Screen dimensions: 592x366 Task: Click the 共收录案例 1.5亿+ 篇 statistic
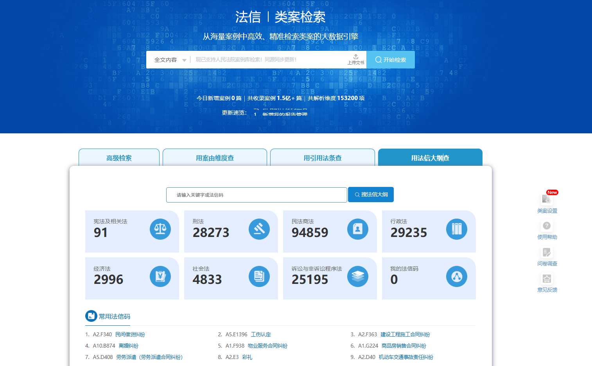(x=274, y=98)
